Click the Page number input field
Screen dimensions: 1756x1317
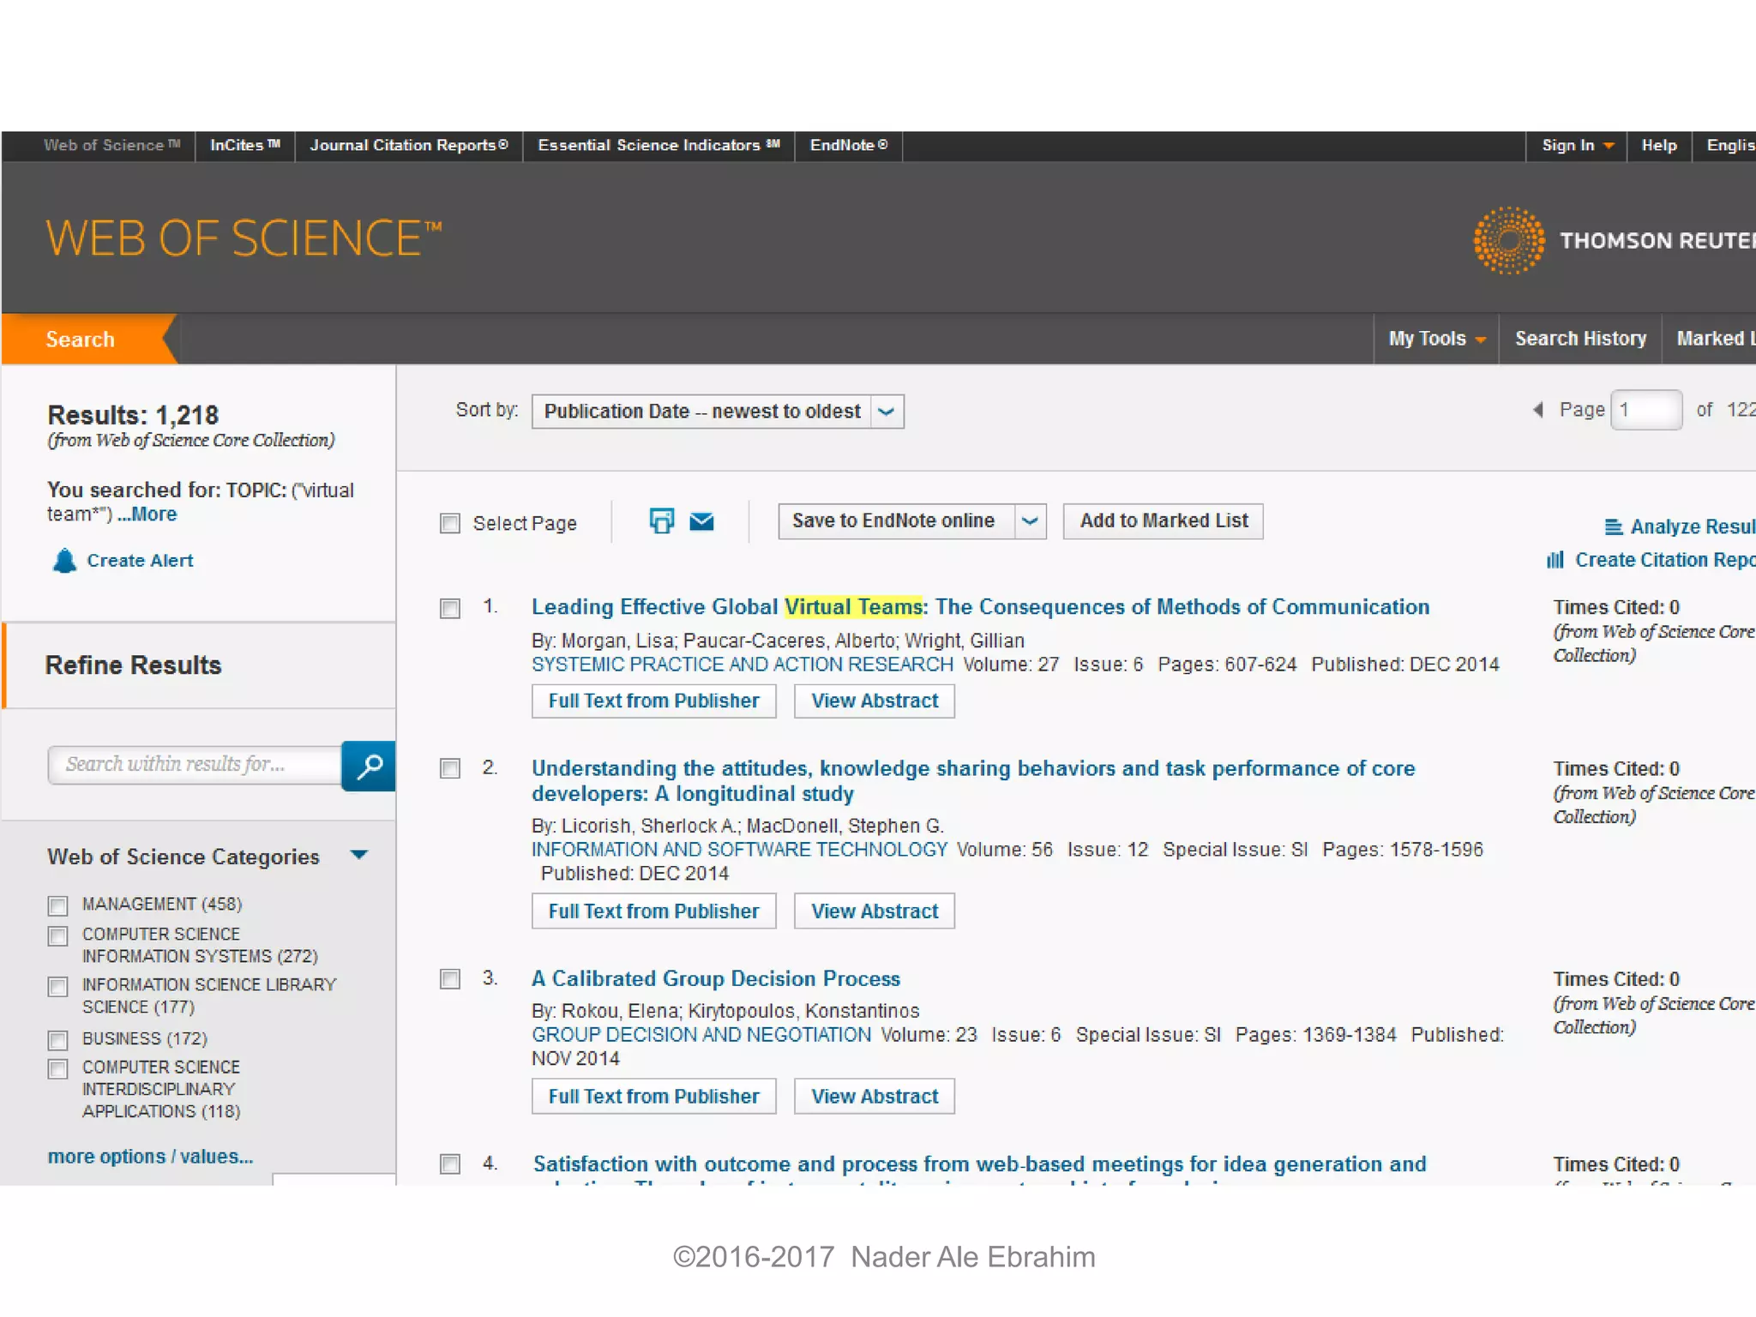click(1645, 410)
